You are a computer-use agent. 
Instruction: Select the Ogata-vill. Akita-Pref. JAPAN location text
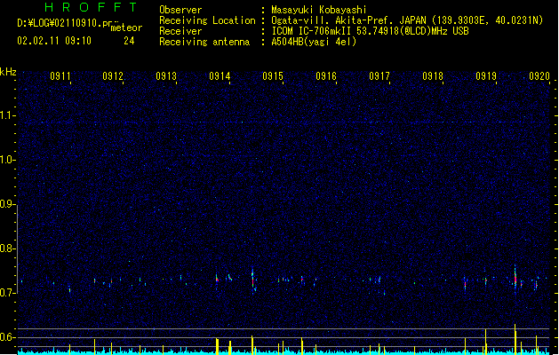point(407,20)
